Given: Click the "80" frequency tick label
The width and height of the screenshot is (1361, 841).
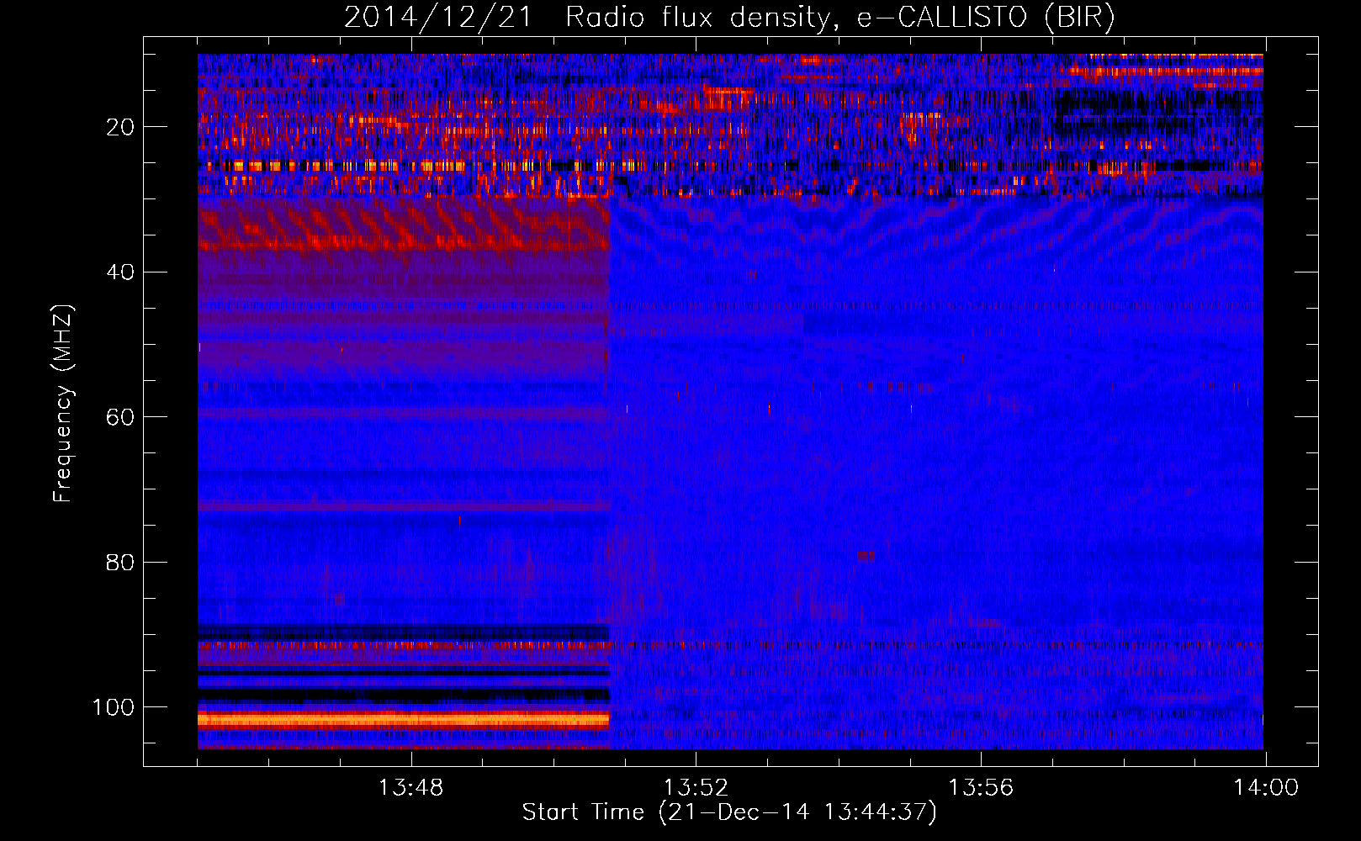Looking at the screenshot, I should pyautogui.click(x=120, y=562).
